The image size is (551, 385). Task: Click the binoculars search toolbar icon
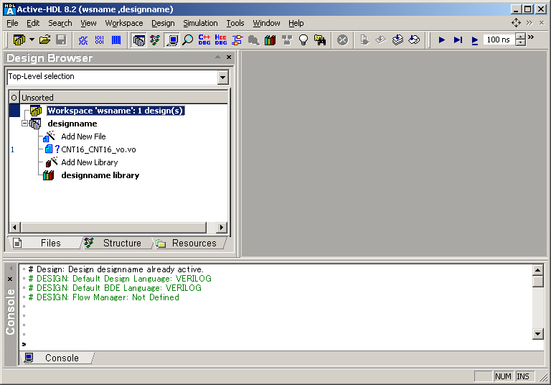click(320, 40)
